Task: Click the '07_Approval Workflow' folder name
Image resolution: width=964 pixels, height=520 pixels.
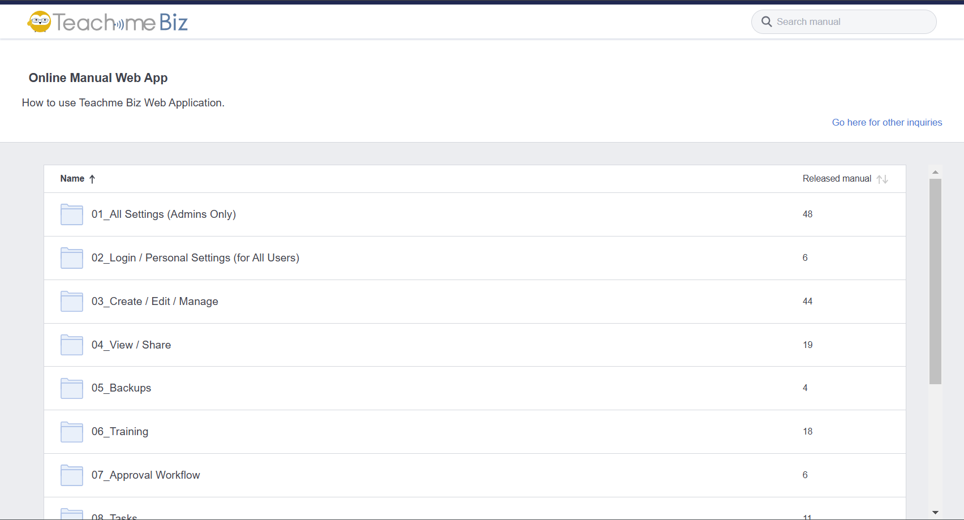Action: tap(146, 475)
